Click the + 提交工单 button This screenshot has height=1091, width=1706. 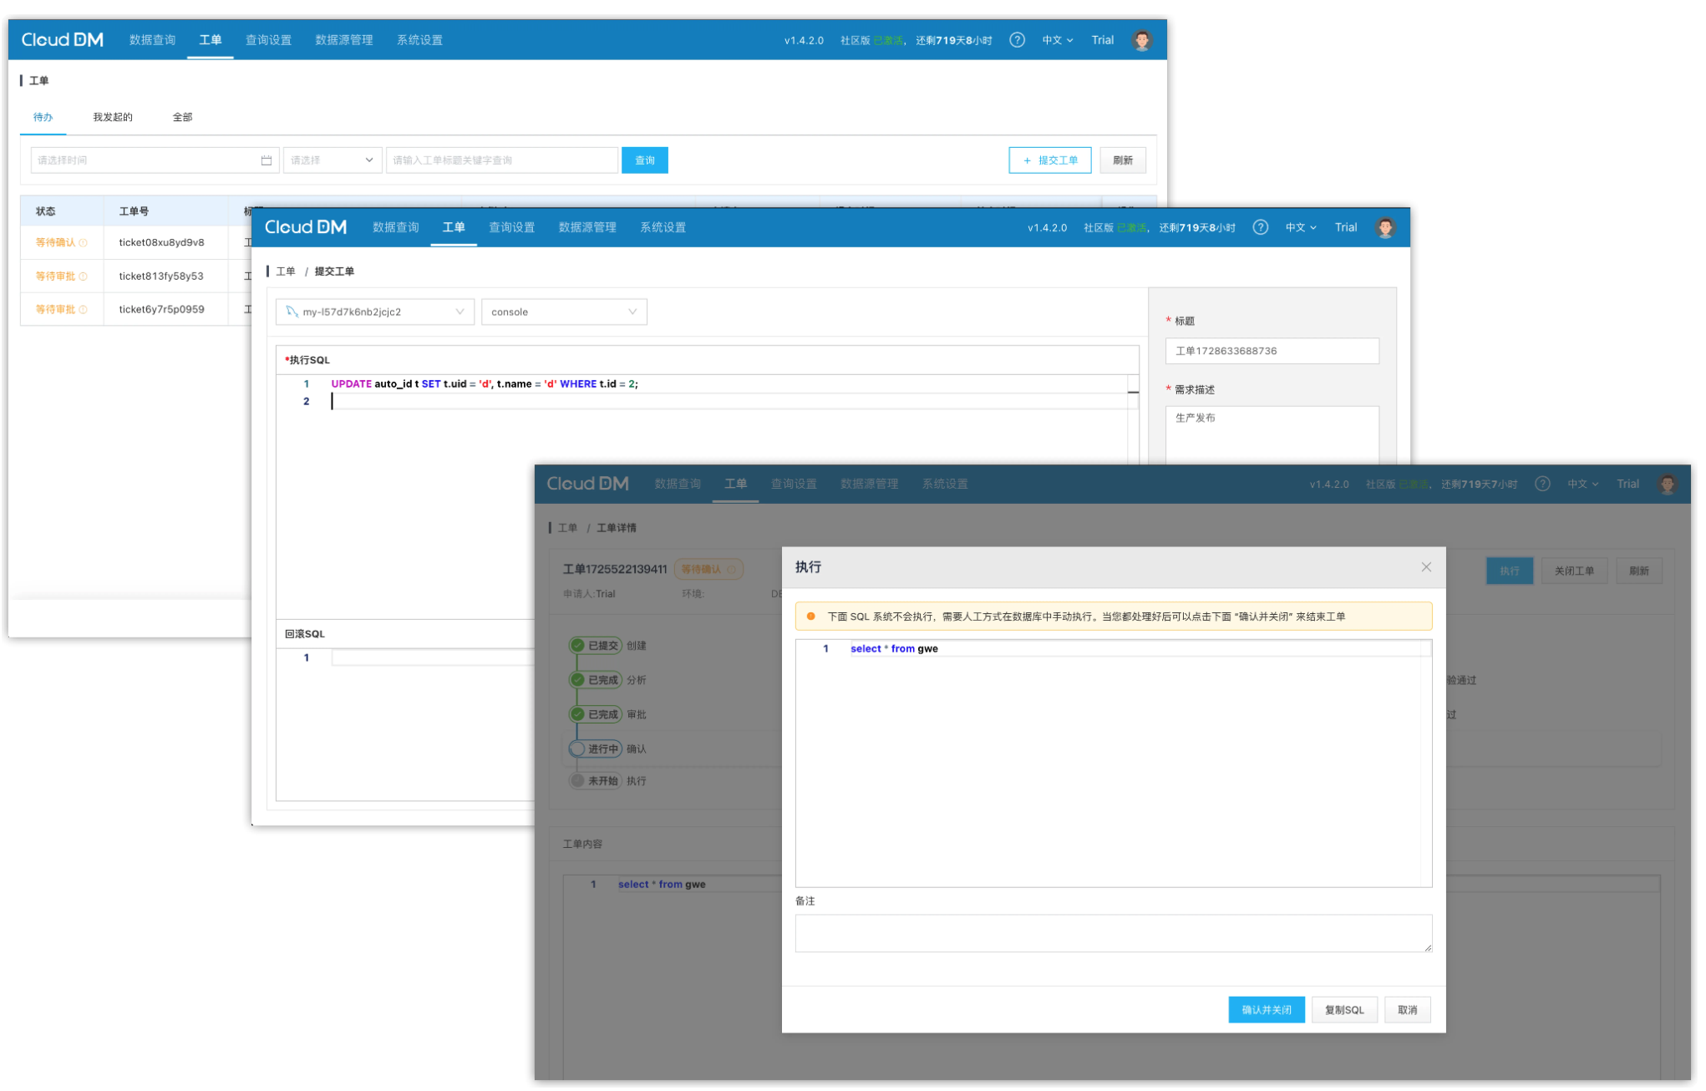pos(1049,160)
